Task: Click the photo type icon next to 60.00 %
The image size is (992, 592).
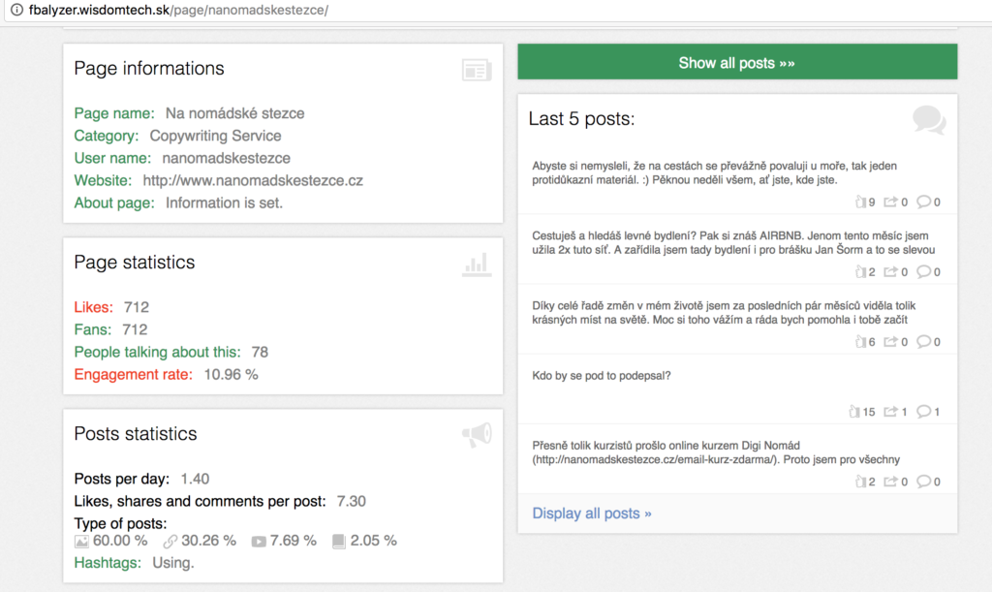Action: pos(82,542)
